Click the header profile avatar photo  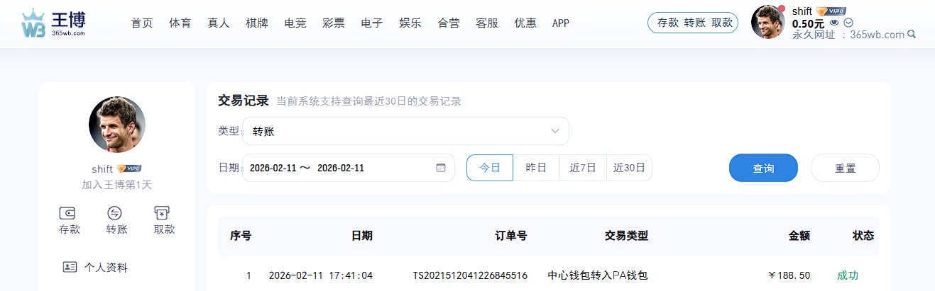tap(767, 23)
